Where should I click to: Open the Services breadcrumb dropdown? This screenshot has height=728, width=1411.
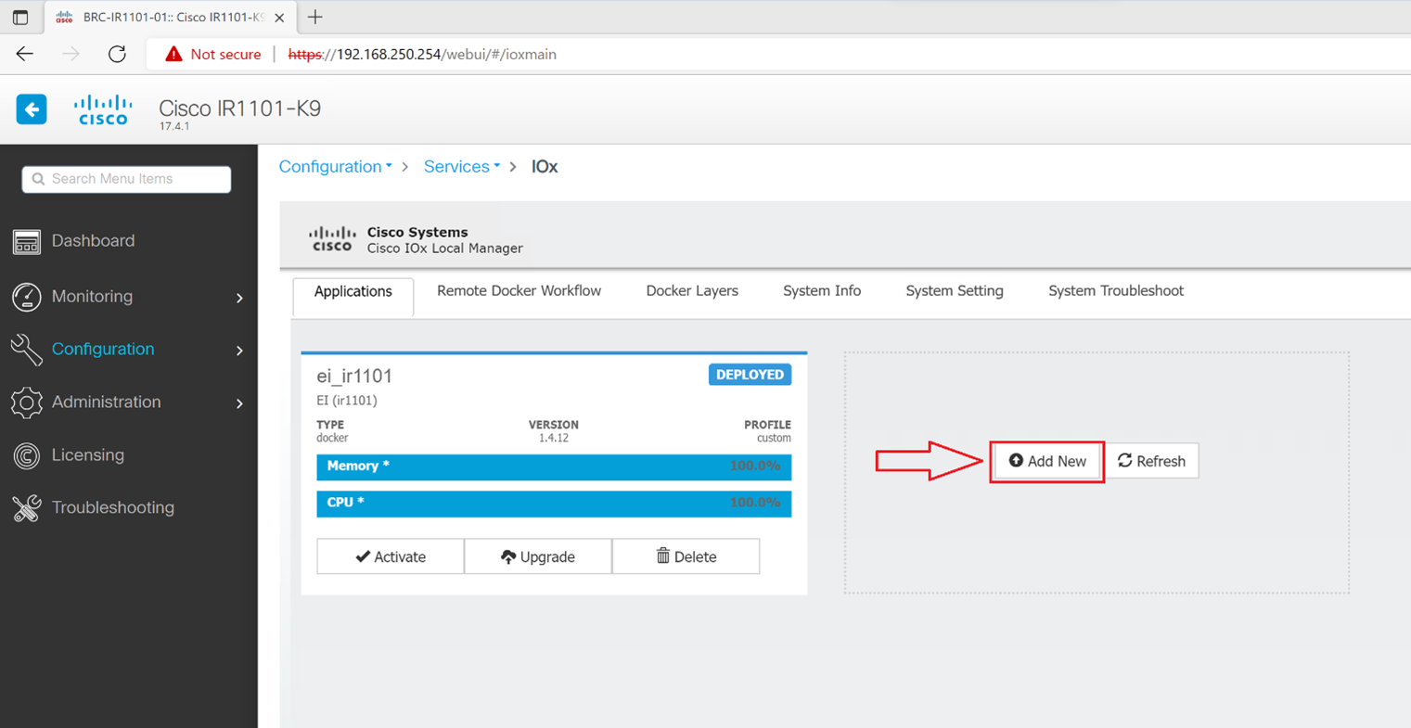pyautogui.click(x=461, y=167)
